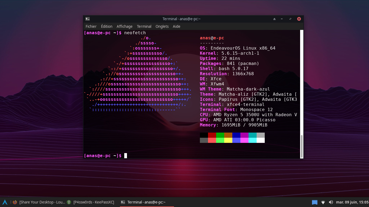Click the Icons: Papirus line
369x207 pixels.
[249, 99]
